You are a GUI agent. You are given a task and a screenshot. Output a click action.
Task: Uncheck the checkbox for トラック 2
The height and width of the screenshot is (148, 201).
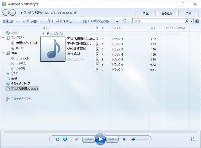[x=97, y=44]
